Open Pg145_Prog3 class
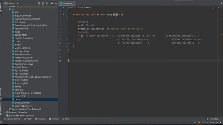The width and height of the screenshot is (223, 125). [x=21, y=70]
